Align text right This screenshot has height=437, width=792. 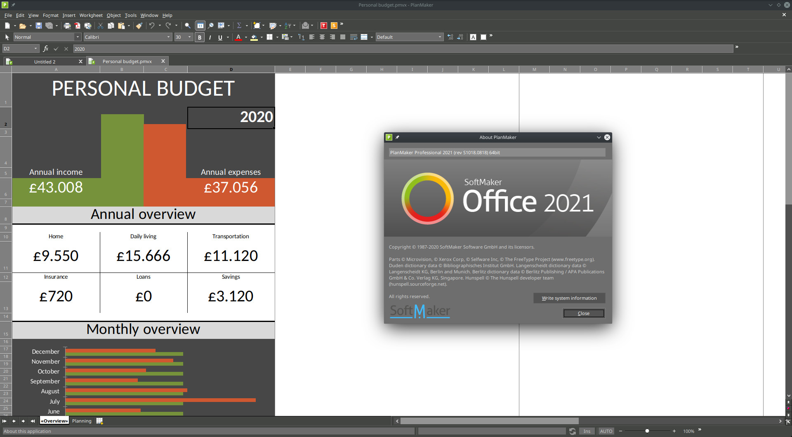pos(332,37)
